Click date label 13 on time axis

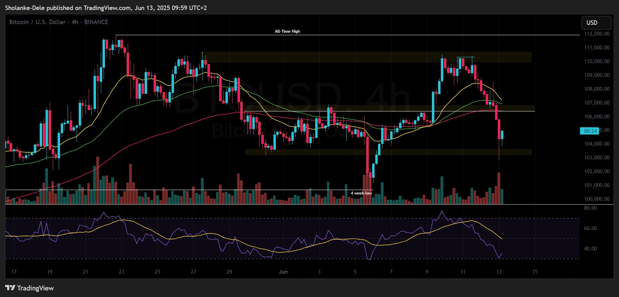coord(499,272)
